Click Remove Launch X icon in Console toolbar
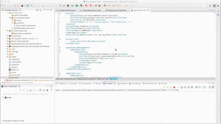221x124 pixels. [167, 87]
